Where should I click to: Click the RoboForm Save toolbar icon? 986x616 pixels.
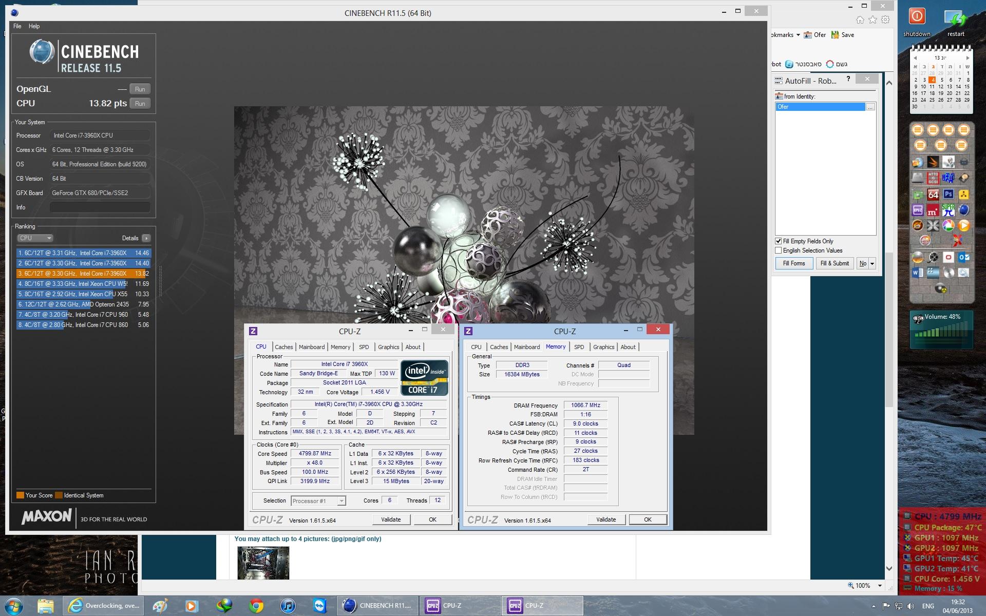pyautogui.click(x=843, y=35)
